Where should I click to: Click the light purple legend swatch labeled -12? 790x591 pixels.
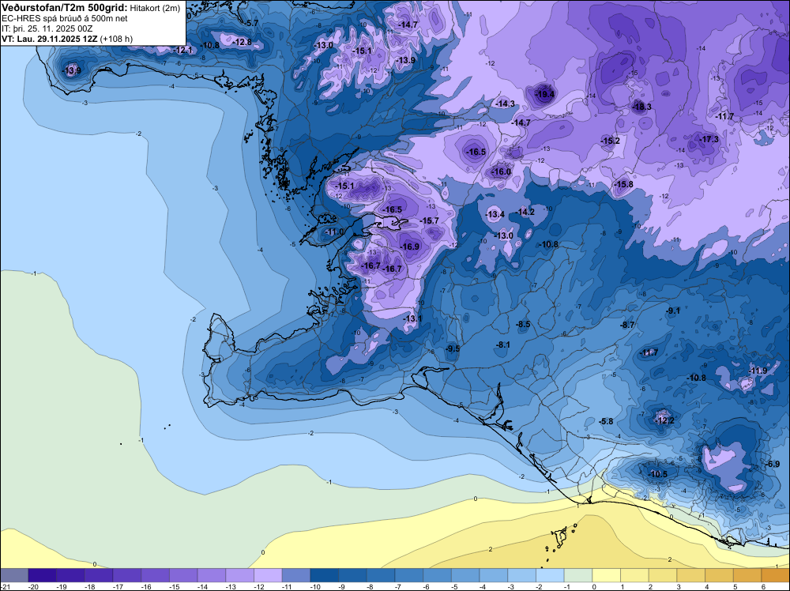coord(268,575)
